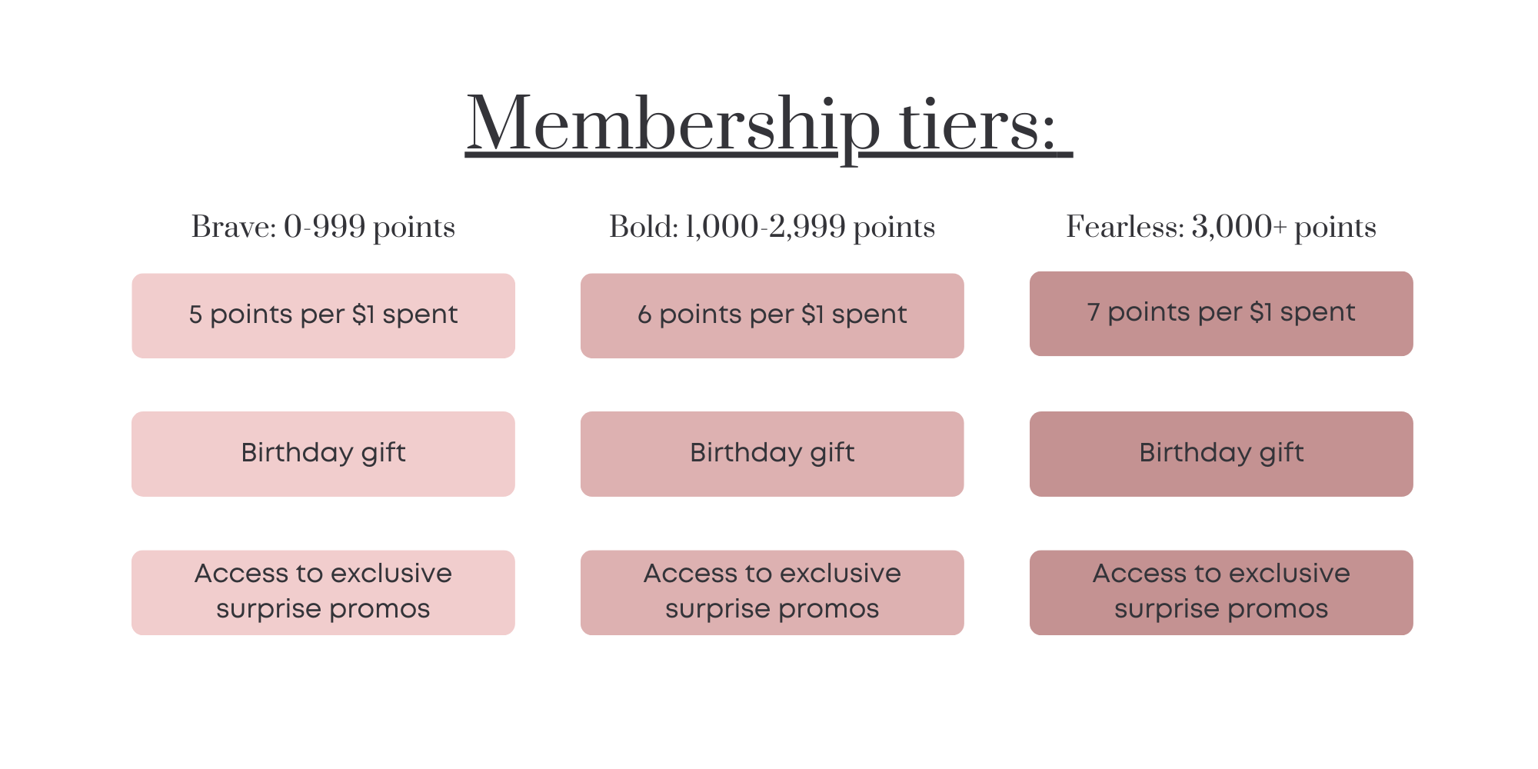Click the word "Membership" in the title
1538x769 pixels.
(673, 125)
